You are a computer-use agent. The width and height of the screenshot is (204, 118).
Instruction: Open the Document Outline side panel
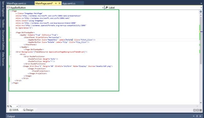(3, 40)
